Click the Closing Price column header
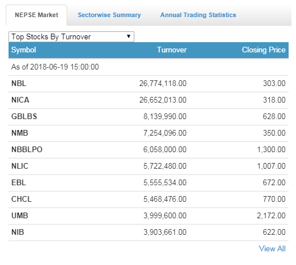 (264, 50)
